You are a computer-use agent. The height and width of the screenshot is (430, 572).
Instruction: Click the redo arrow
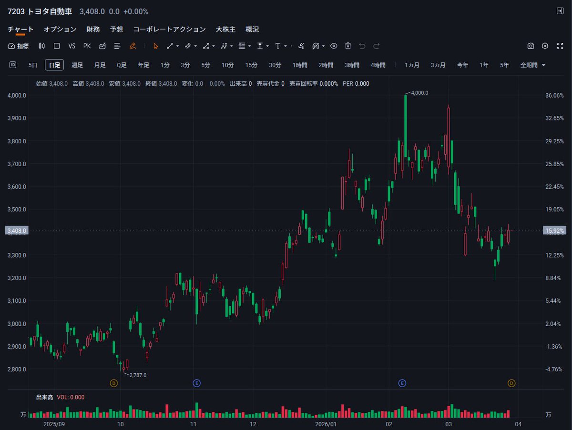(x=377, y=46)
